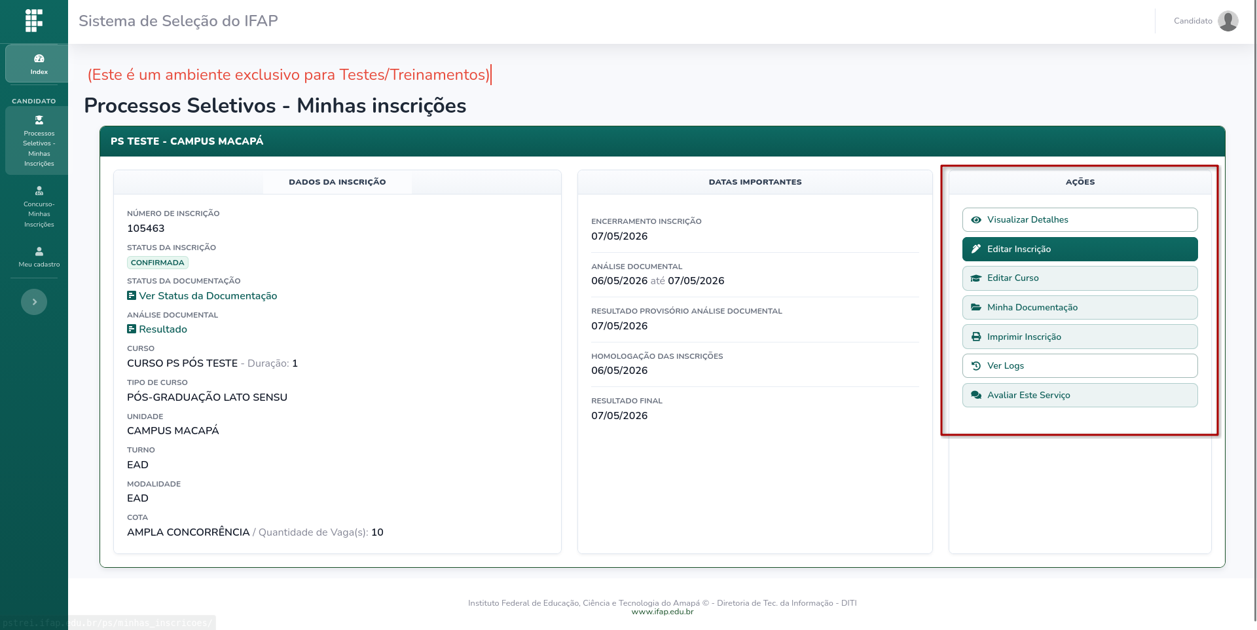1257x630 pixels.
Task: Expand the sidebar with the chevron arrow
Action: tap(34, 302)
